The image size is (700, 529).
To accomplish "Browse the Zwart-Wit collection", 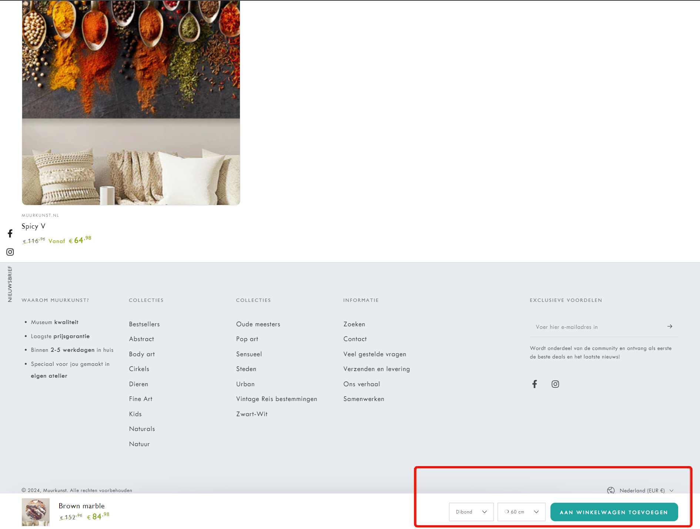I will pyautogui.click(x=252, y=414).
